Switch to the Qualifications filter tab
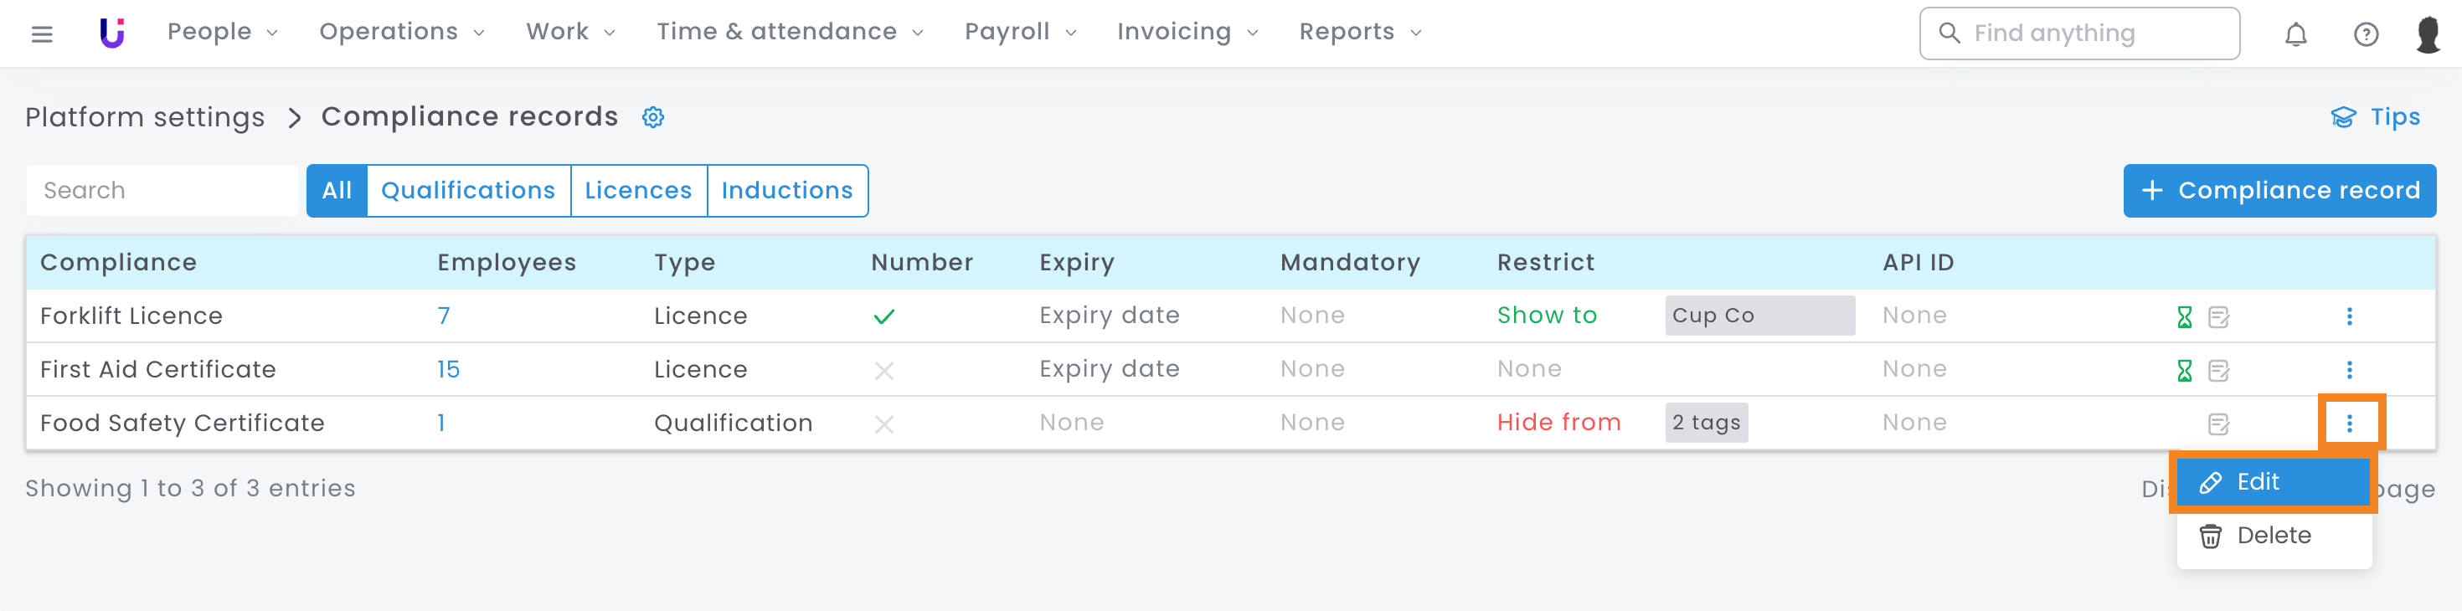Image resolution: width=2462 pixels, height=611 pixels. point(468,191)
